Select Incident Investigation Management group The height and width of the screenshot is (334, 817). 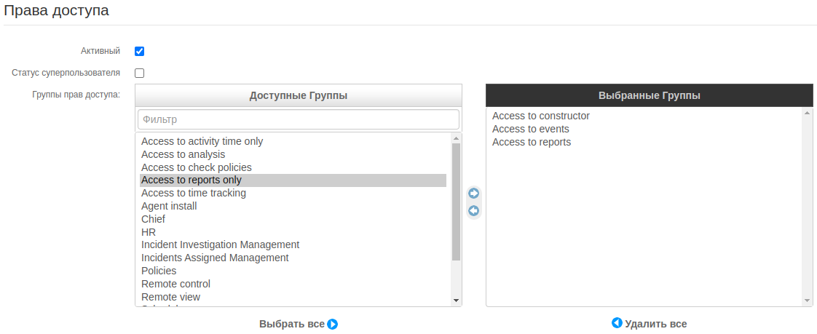point(220,244)
